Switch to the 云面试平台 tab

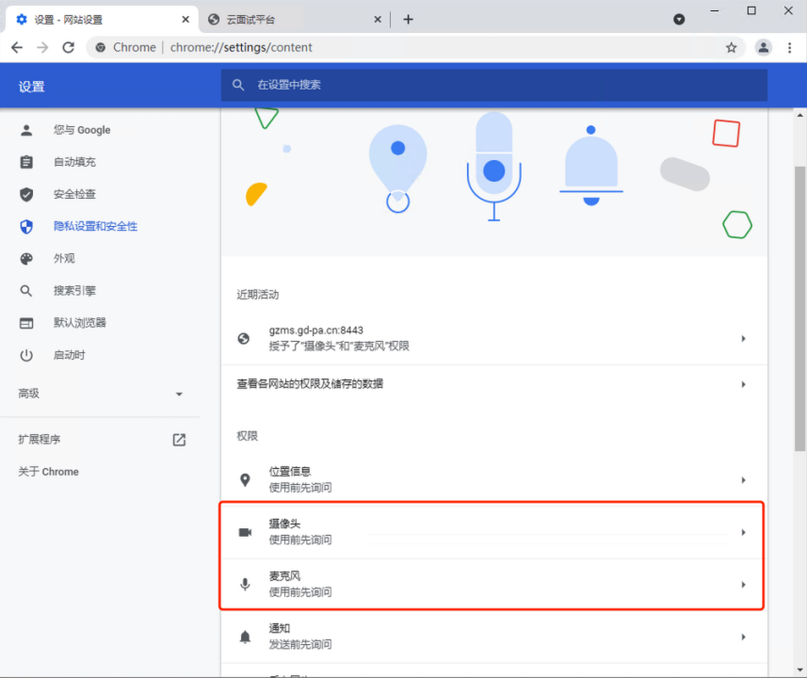(x=296, y=20)
